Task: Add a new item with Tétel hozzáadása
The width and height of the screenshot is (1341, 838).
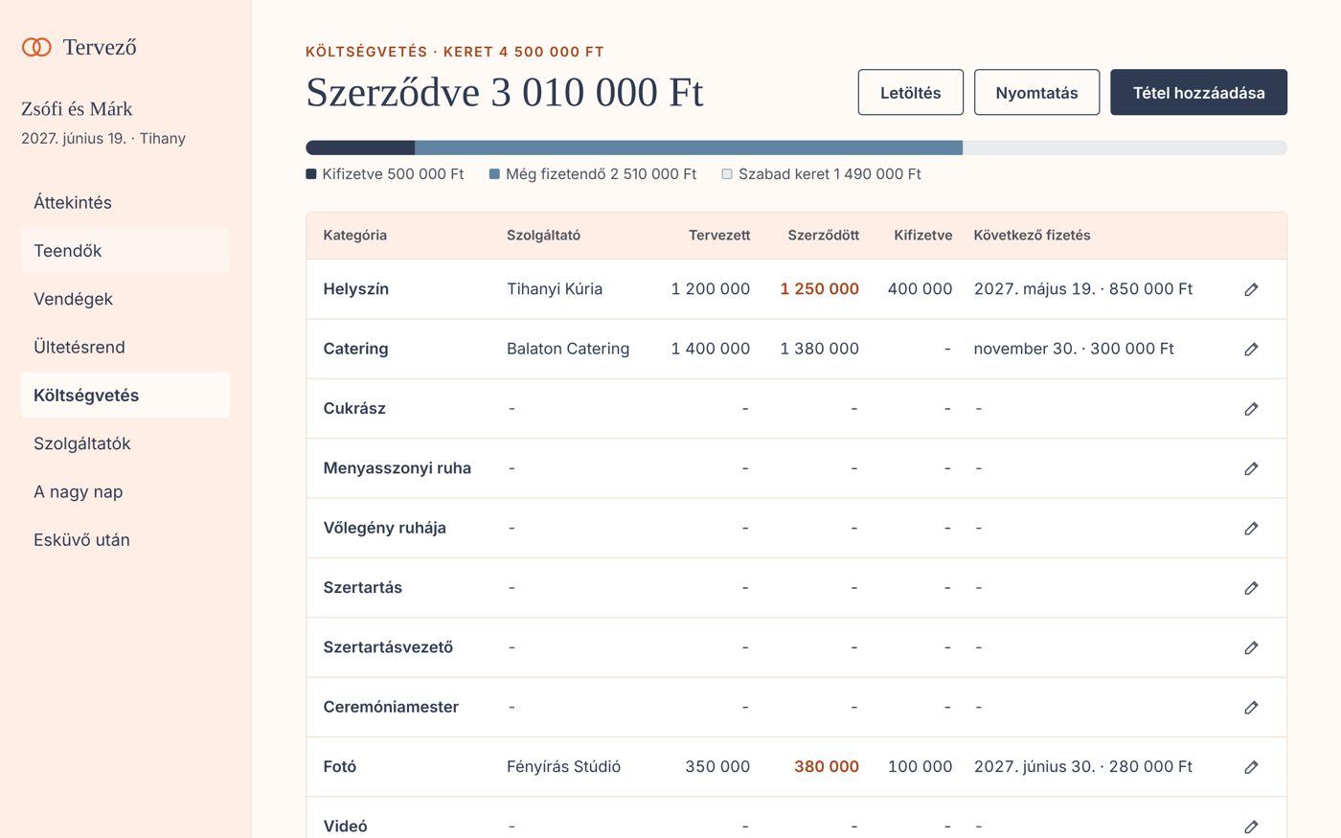Action: point(1198,92)
